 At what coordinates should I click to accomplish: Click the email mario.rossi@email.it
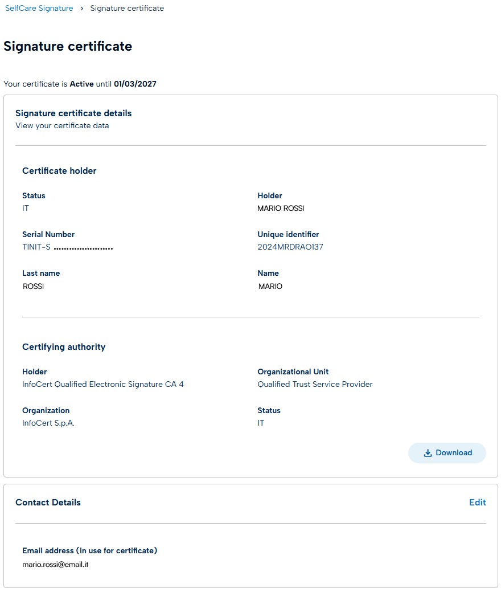pyautogui.click(x=55, y=565)
